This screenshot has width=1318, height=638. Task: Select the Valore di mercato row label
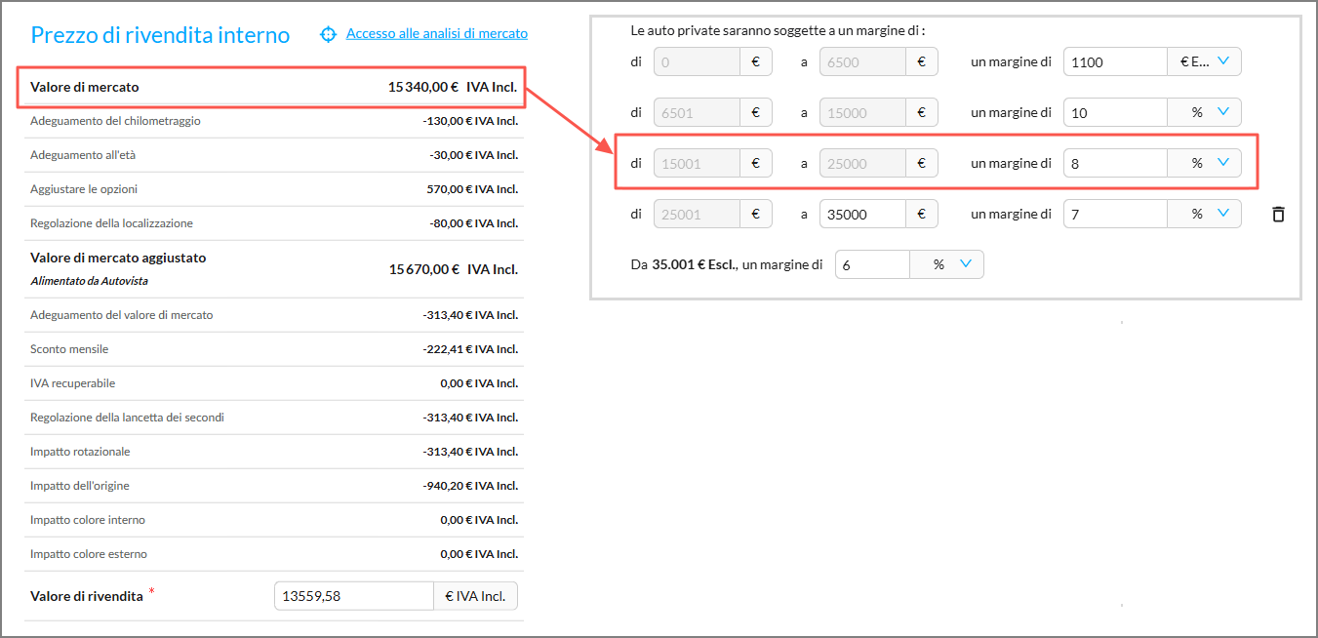[x=85, y=87]
